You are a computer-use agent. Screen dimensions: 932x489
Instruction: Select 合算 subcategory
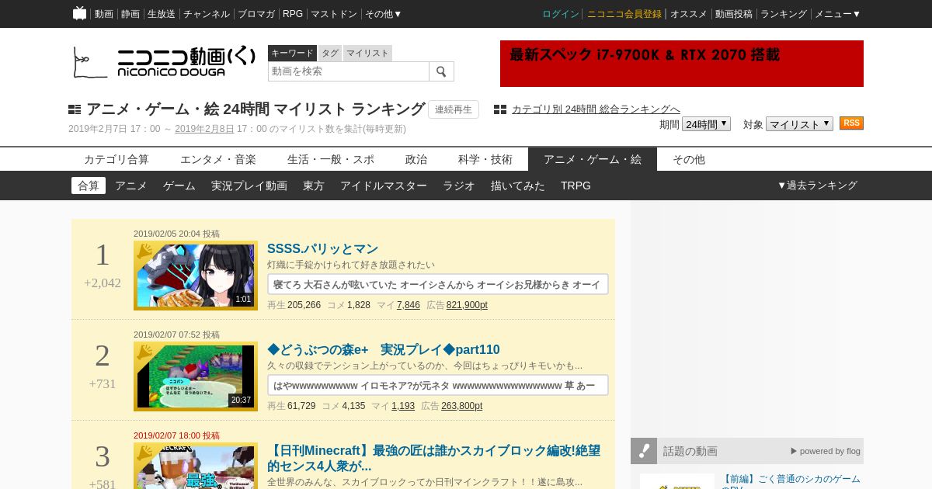[89, 186]
